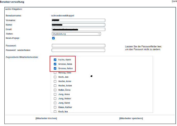
Task: Tick the Herzog, Uwe checkbox
Action: [55, 73]
